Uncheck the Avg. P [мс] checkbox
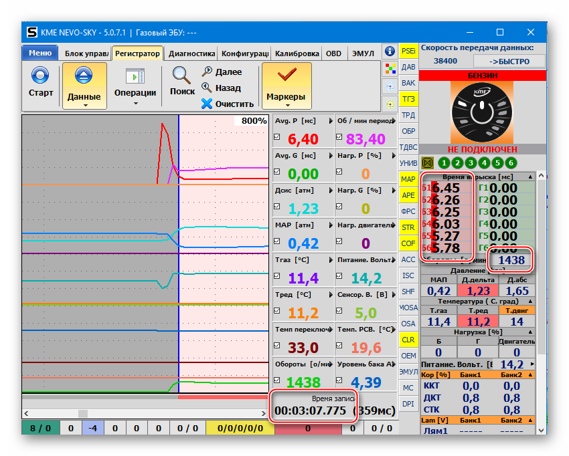The image size is (569, 456). point(278,138)
